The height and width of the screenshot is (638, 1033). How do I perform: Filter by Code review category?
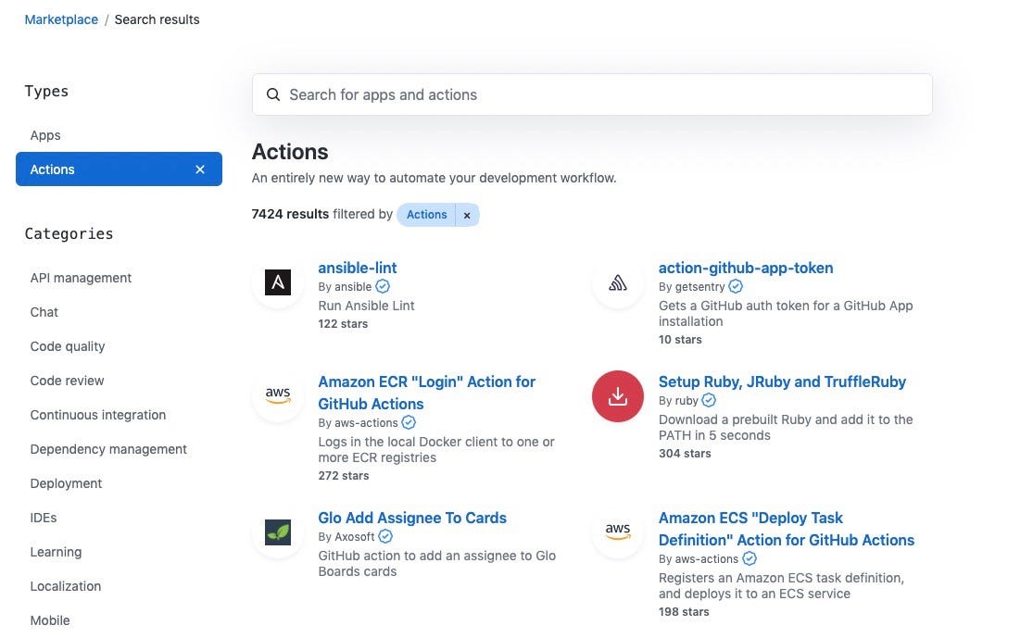click(x=68, y=381)
